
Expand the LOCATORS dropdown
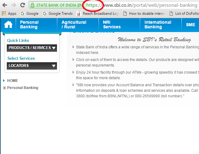pyautogui.click(x=32, y=66)
